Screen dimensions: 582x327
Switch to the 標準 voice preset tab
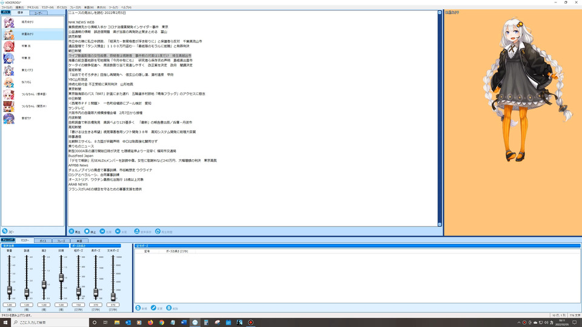point(21,13)
